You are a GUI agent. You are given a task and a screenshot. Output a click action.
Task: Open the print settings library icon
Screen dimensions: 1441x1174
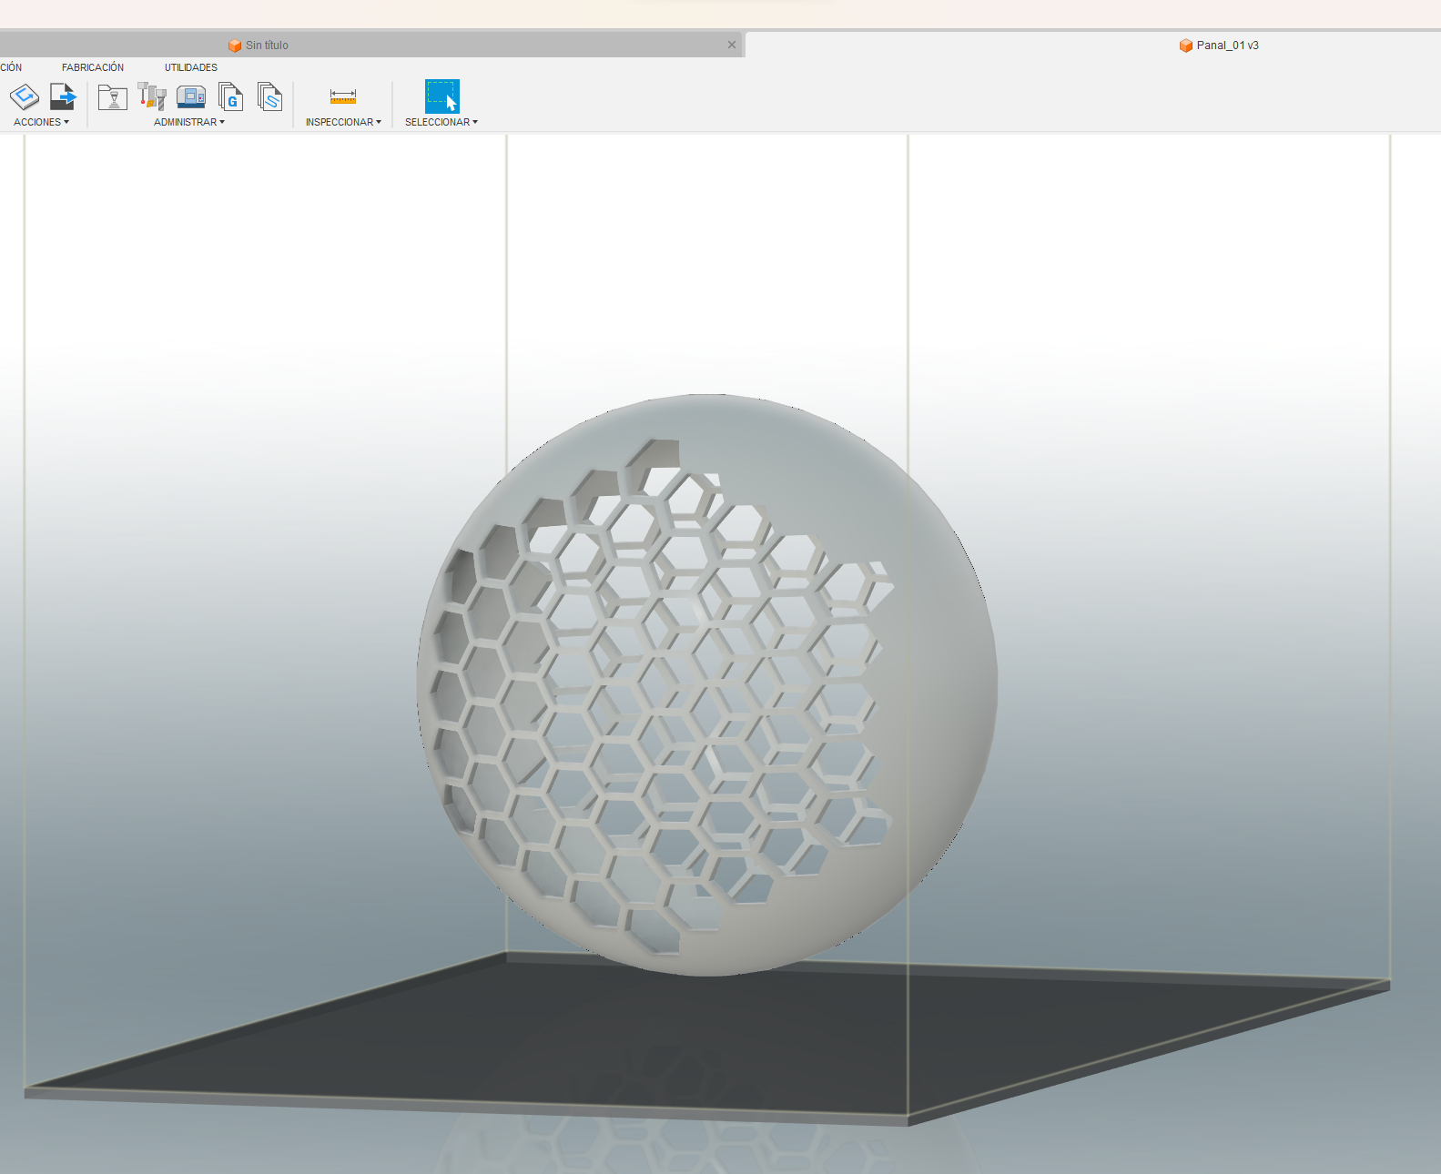tap(113, 97)
